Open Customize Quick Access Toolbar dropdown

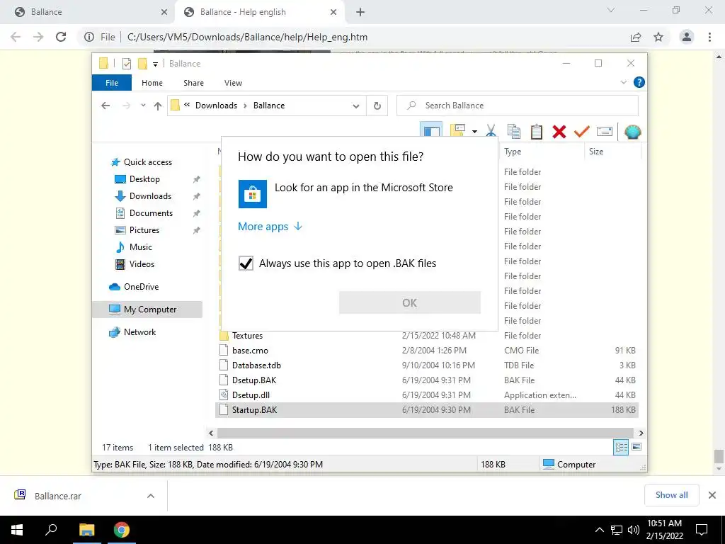pos(155,64)
